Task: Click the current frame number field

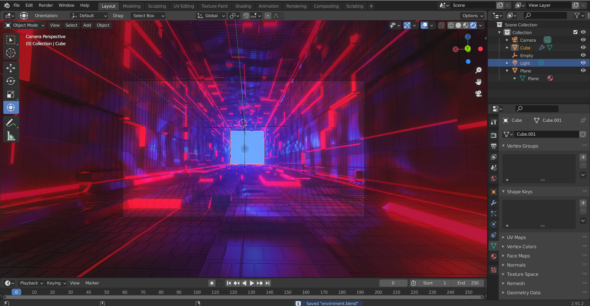Action: click(393, 283)
